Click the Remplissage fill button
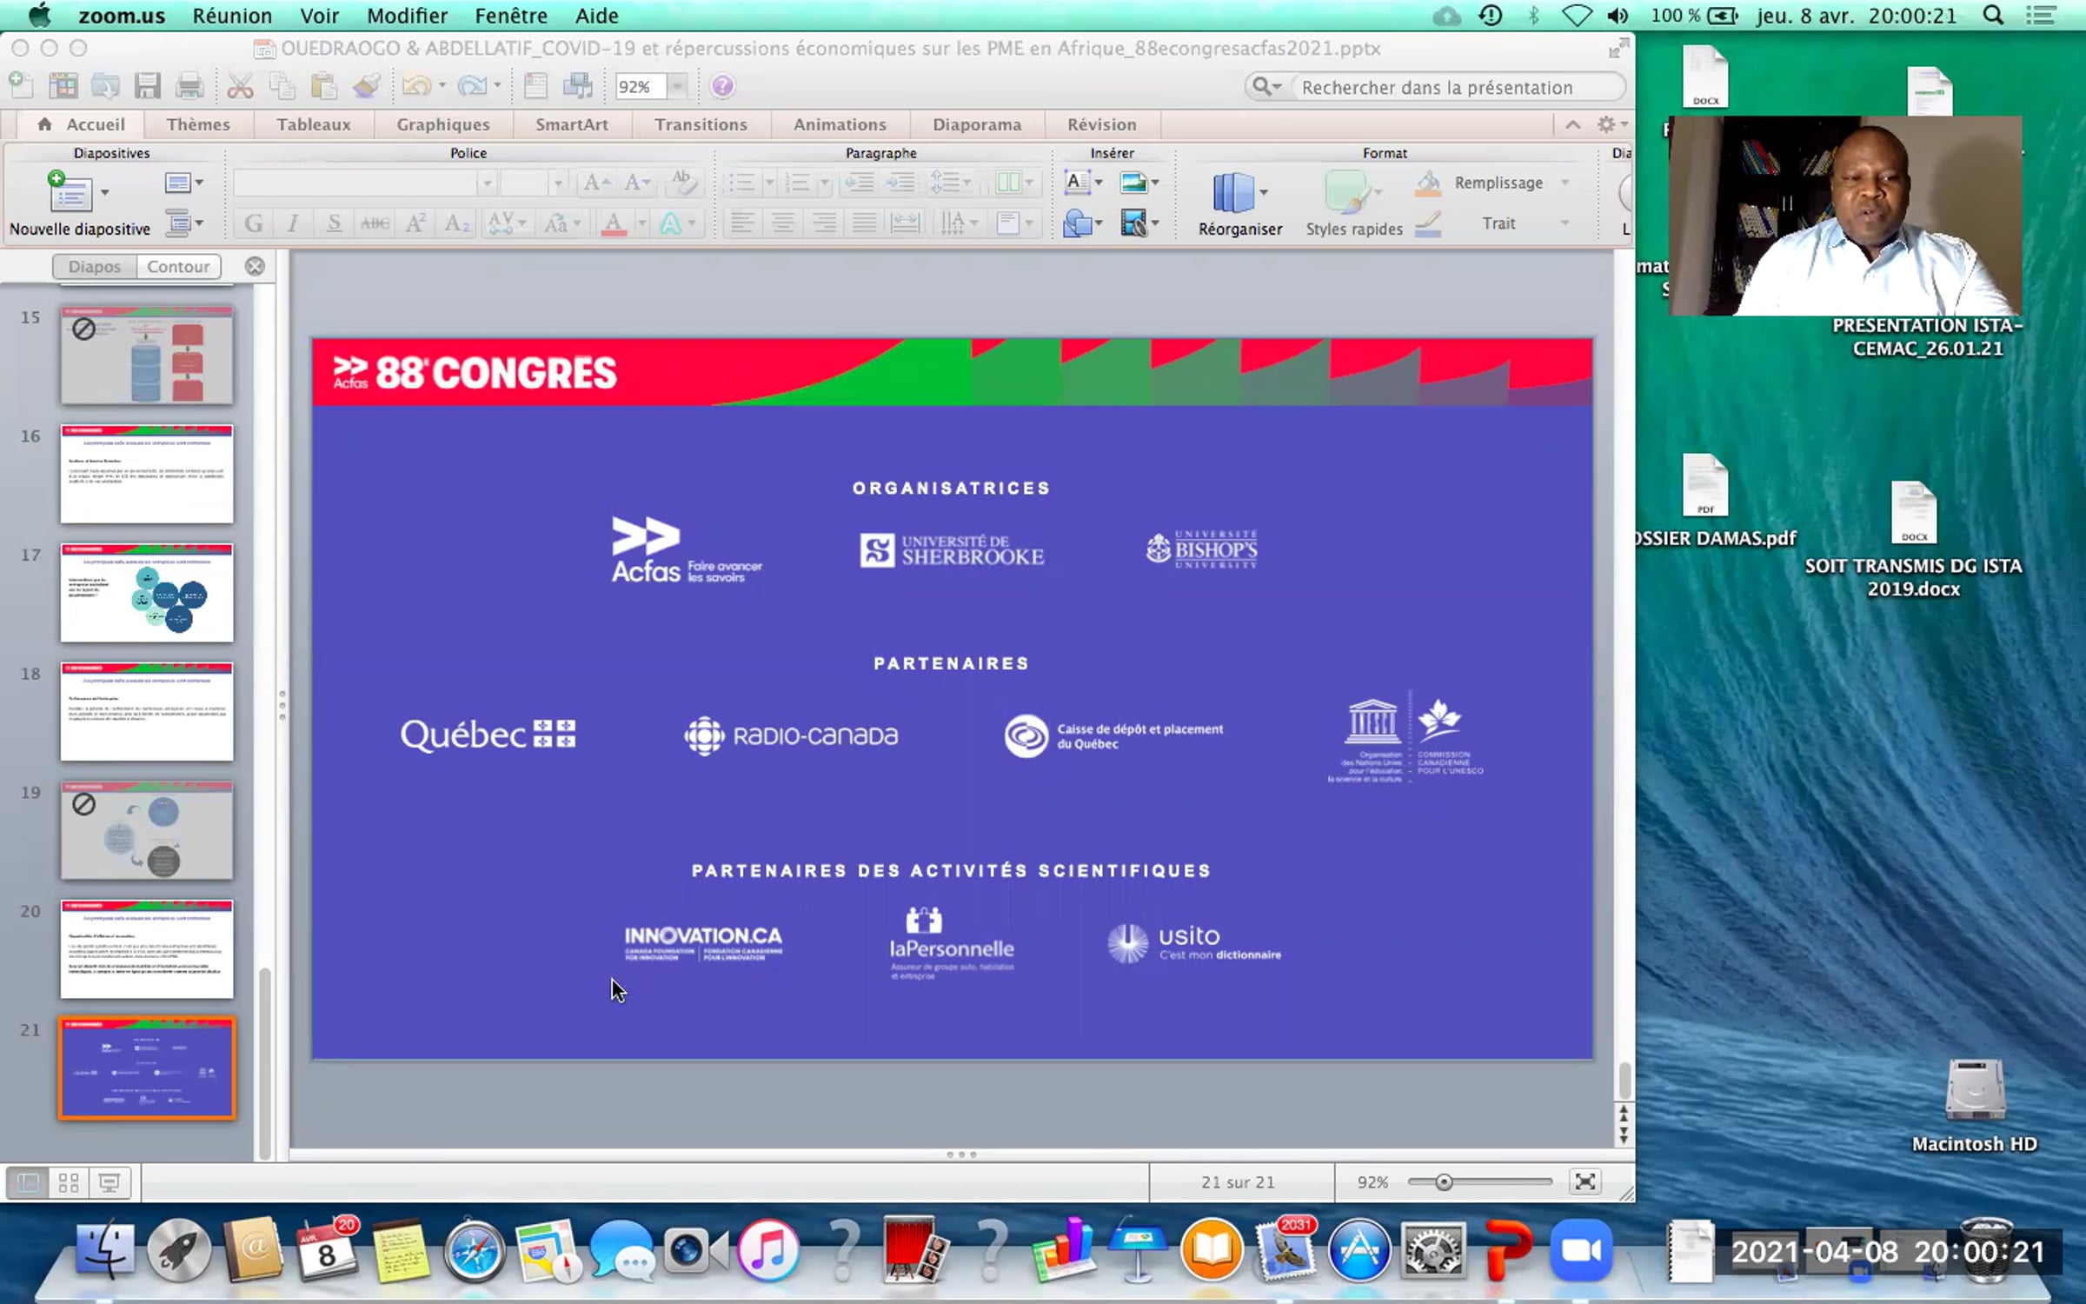2086x1304 pixels. point(1482,183)
